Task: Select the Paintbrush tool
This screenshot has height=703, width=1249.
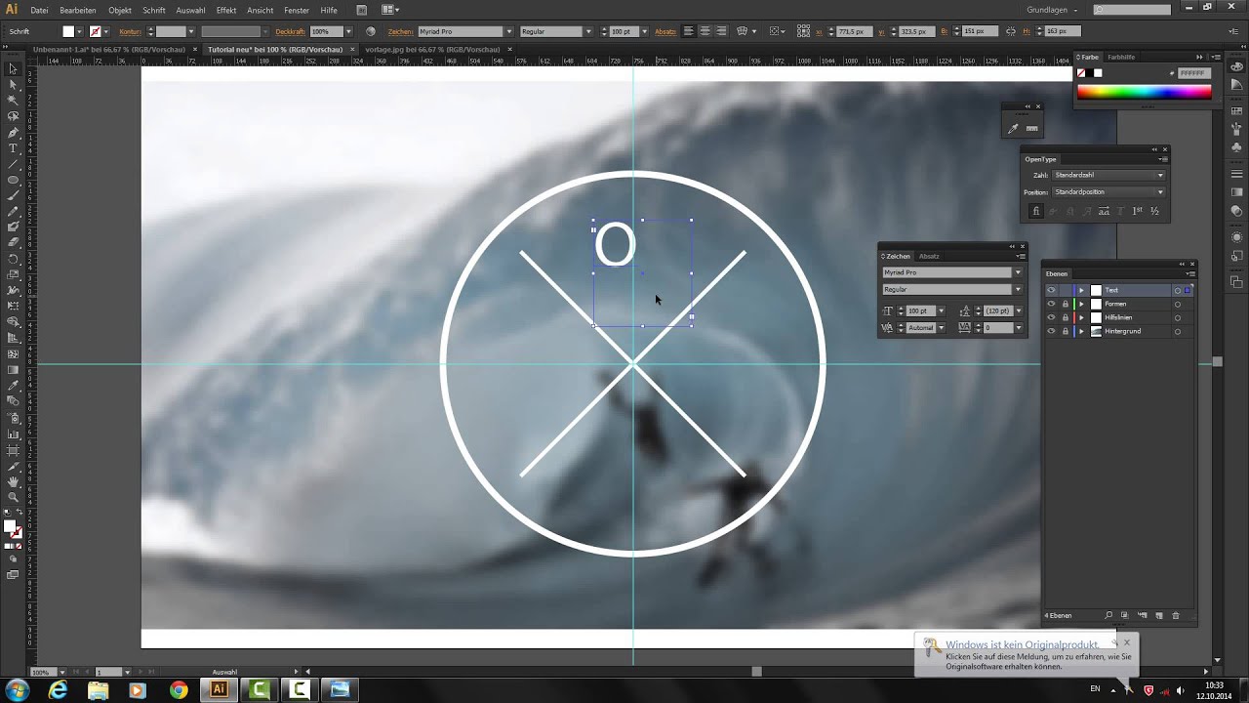Action: (13, 195)
